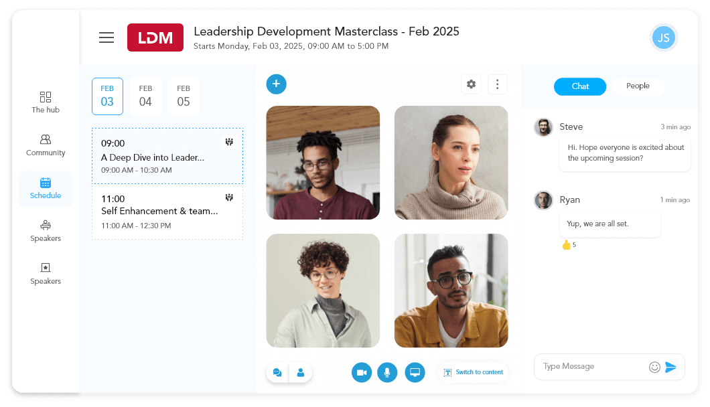Mute the microphone

387,373
